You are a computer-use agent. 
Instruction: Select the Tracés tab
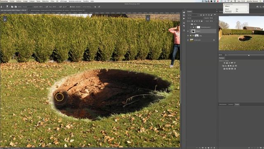pos(237,104)
